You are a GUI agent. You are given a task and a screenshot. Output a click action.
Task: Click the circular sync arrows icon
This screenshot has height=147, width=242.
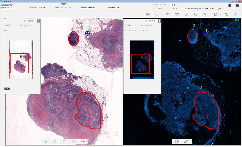pos(215,14)
